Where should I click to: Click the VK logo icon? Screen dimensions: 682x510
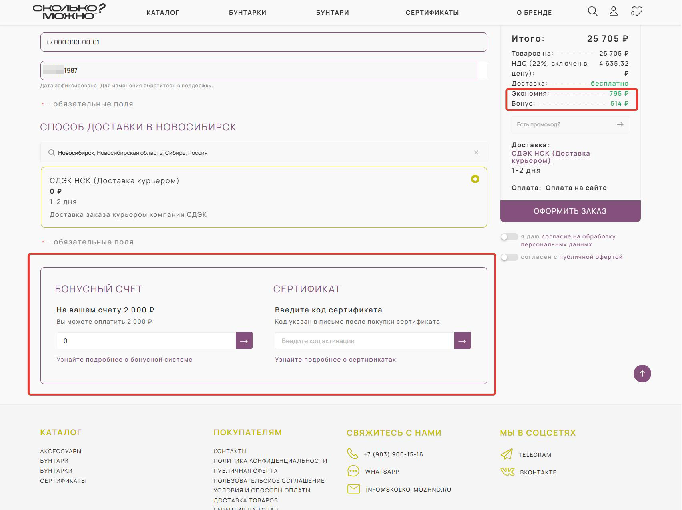[x=507, y=472]
